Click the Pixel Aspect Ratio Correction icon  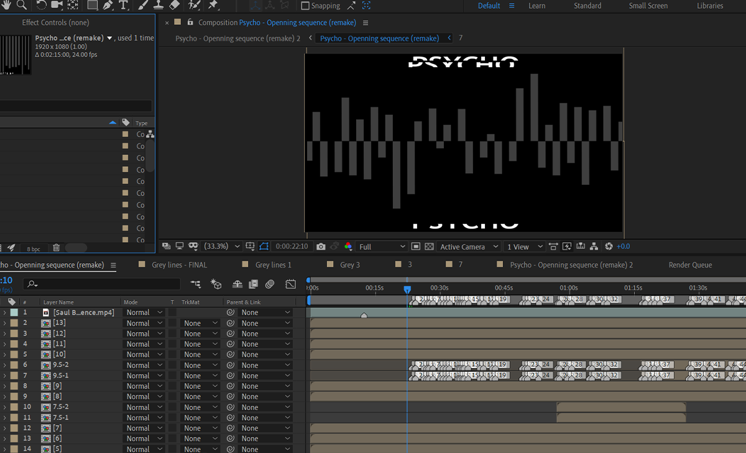553,246
